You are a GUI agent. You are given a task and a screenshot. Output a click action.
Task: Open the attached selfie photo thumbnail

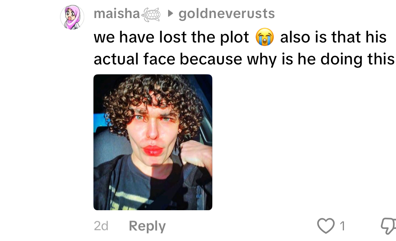click(153, 142)
